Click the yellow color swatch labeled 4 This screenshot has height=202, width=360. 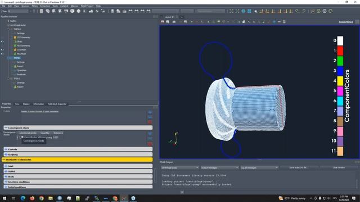click(x=340, y=81)
